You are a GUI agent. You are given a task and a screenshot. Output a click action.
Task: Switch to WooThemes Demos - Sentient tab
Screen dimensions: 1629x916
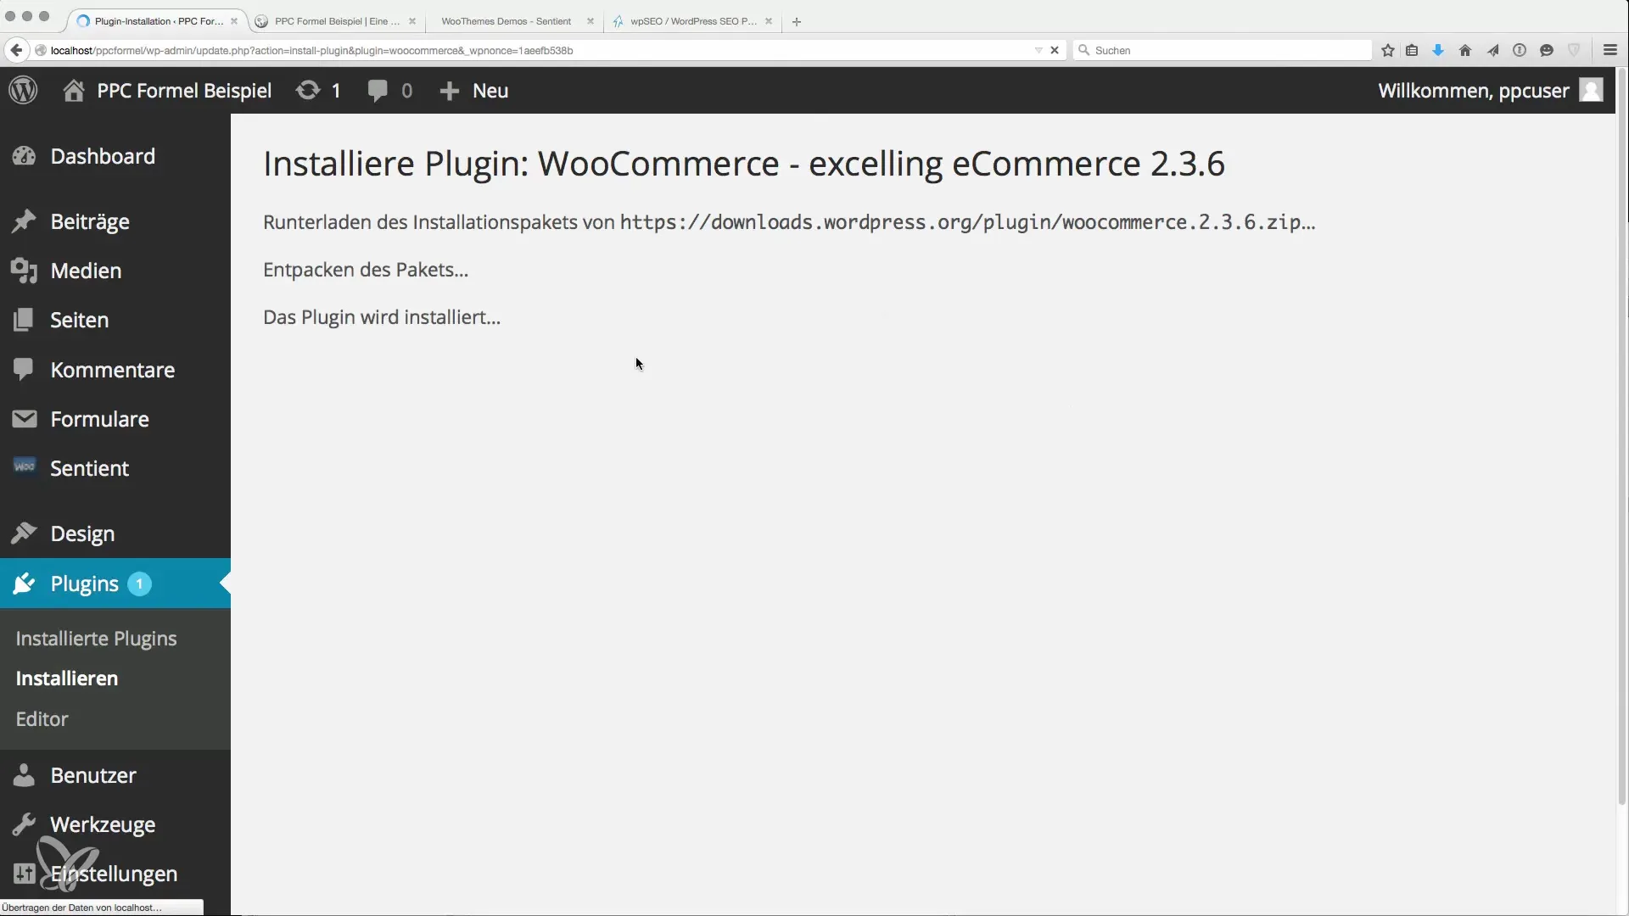[x=506, y=21]
